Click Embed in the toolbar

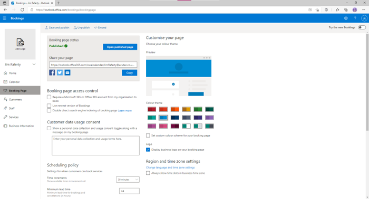(100, 28)
